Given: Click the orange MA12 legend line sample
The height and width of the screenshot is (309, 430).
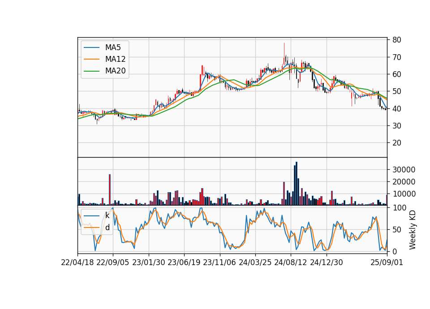Looking at the screenshot, I should [x=91, y=59].
